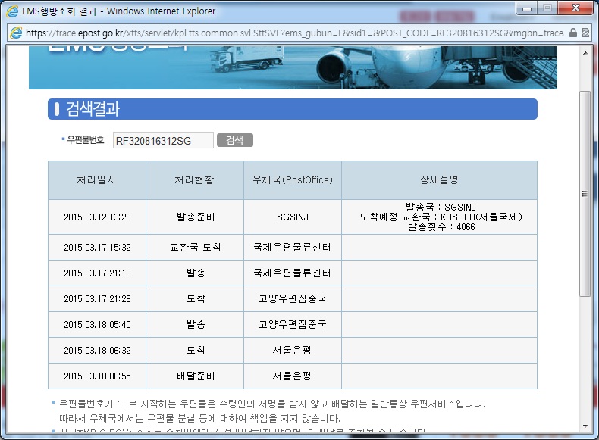This screenshot has height=440, width=599.
Task: Click the date cell 2015.03.17 21:29
Action: coord(97,299)
